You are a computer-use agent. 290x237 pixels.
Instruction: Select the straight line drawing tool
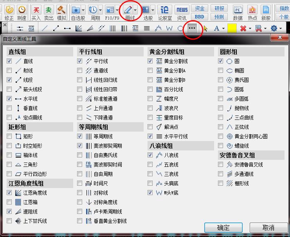45,28
